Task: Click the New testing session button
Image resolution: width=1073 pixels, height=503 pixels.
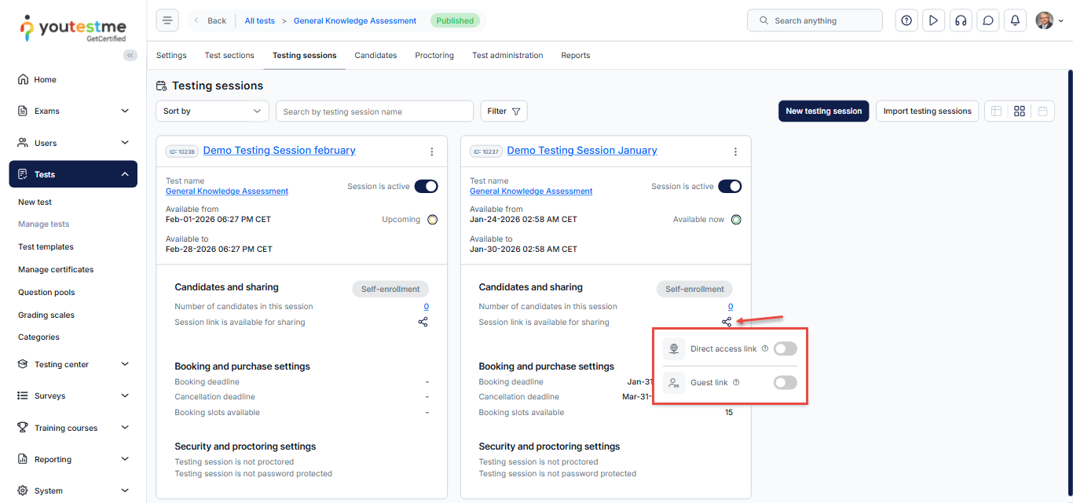Action: click(x=823, y=111)
